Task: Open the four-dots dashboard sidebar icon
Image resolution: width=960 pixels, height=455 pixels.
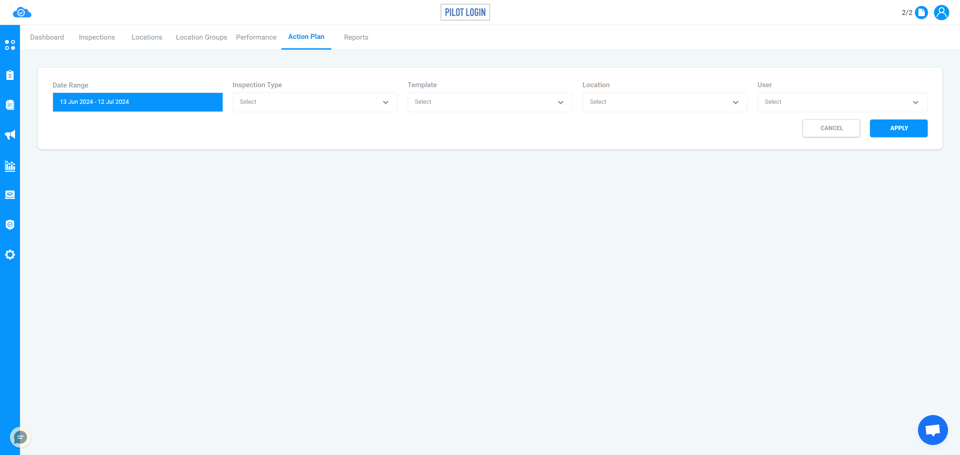Action: pos(10,45)
